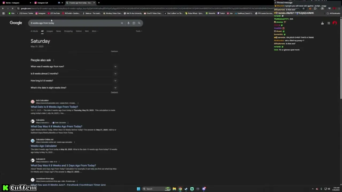Select the Web search tab
This screenshot has height=192, width=342.
(x=87, y=31)
